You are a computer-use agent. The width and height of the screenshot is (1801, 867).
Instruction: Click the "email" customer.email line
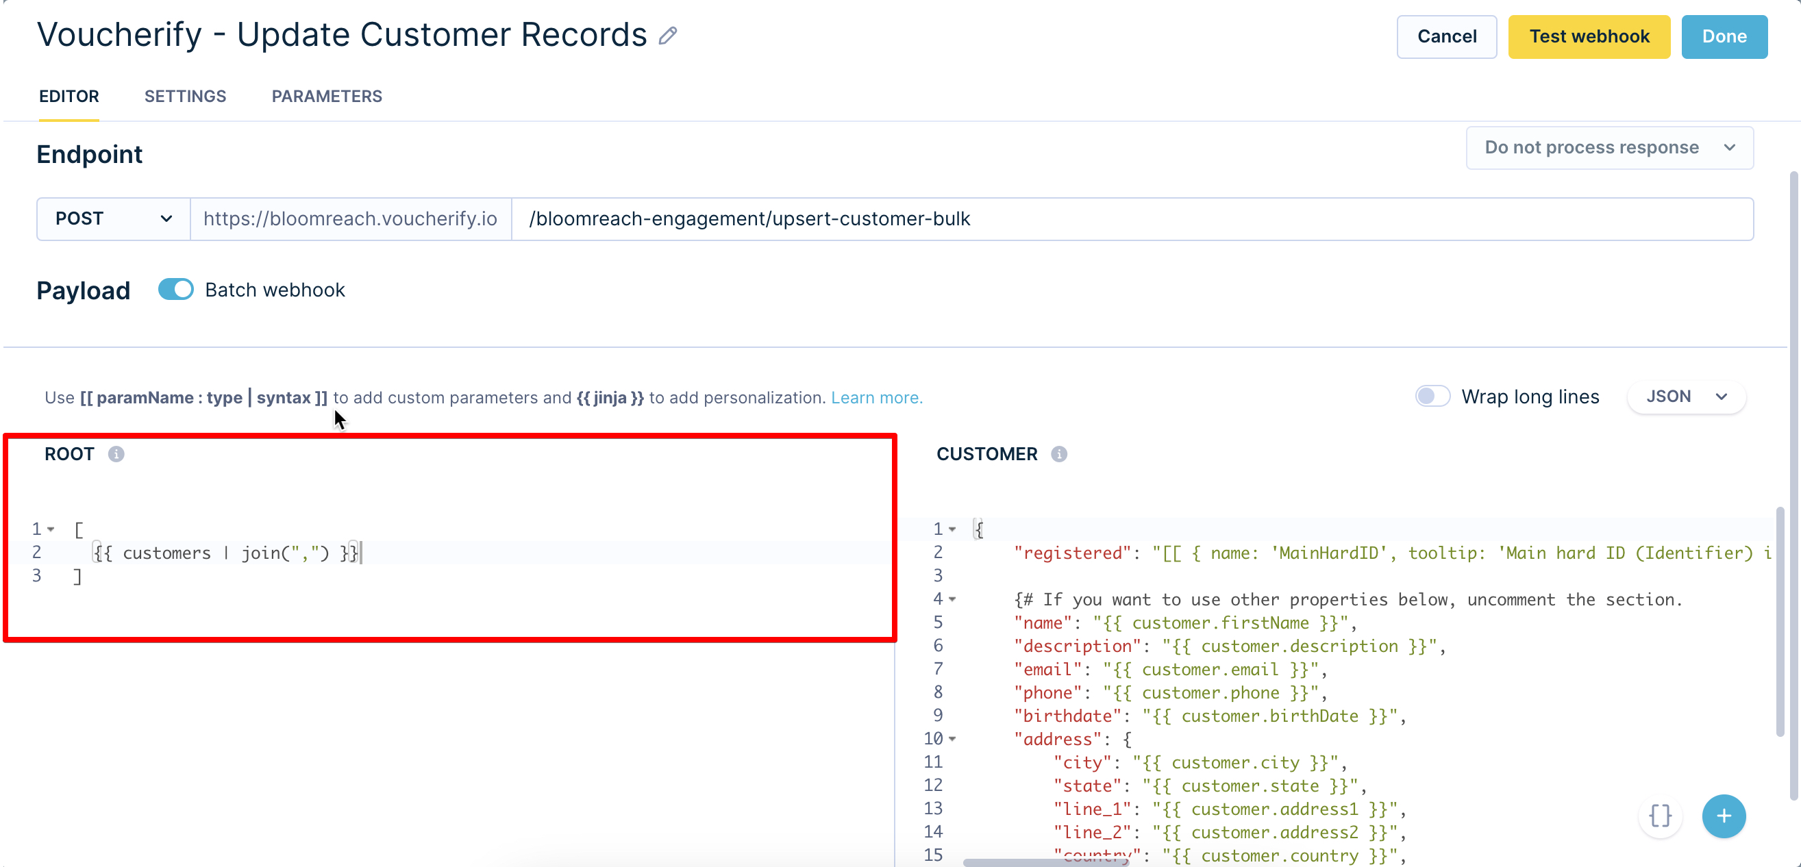click(1170, 669)
